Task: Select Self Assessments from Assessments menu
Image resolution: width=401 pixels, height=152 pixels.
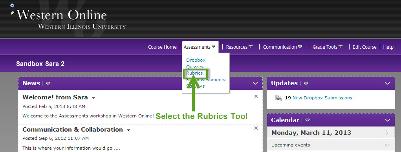Action: (206, 80)
